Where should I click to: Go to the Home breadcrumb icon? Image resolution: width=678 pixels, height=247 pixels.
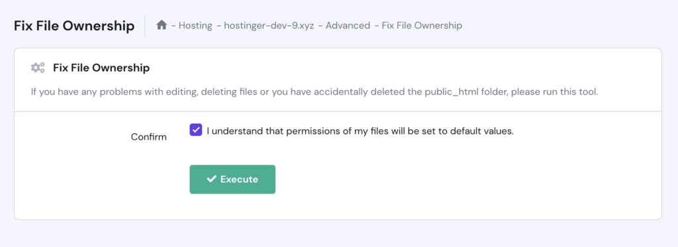[x=162, y=25]
